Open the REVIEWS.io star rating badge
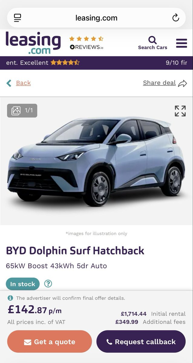 [87, 43]
